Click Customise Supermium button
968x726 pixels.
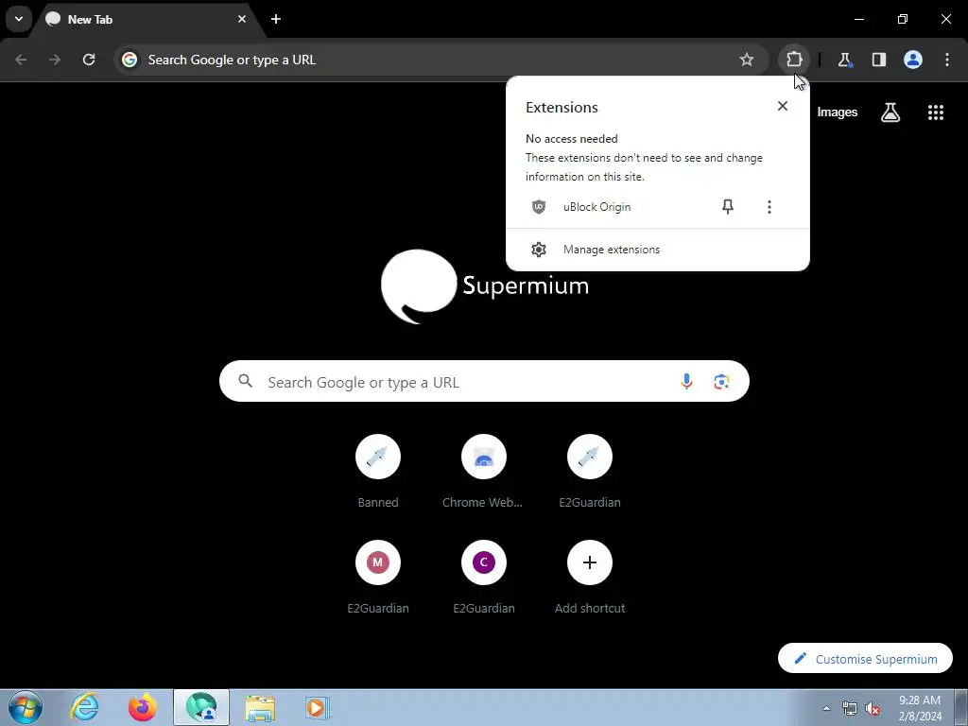tap(865, 659)
